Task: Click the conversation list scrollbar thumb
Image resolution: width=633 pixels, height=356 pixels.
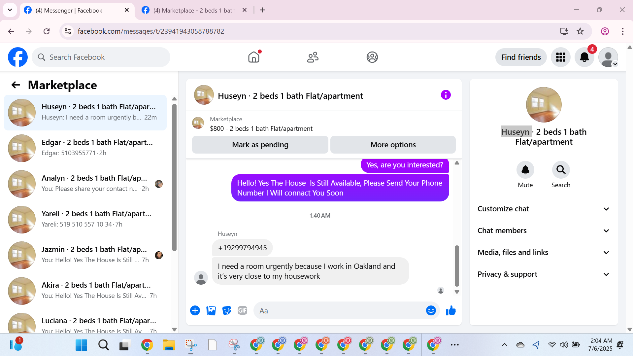Action: click(x=174, y=177)
